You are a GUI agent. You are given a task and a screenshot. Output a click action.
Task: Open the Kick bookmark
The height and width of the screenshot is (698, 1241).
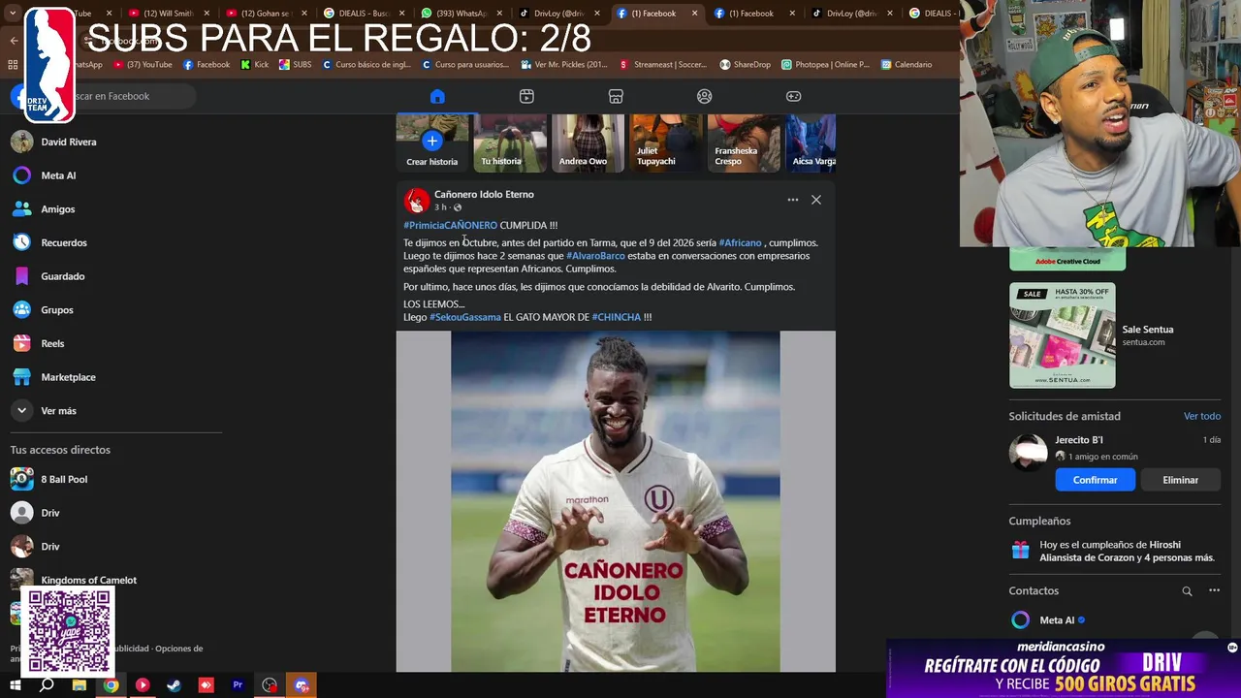tap(254, 65)
